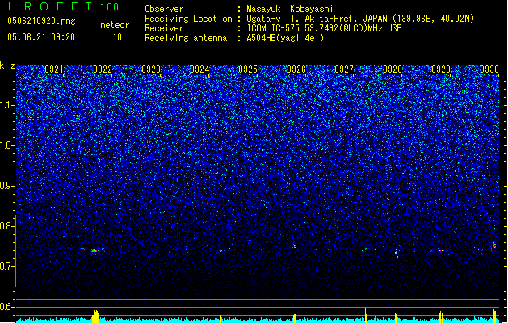Click the 0924 time marker

[x=199, y=69]
